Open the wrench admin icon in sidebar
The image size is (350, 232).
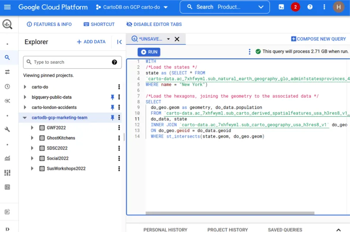point(7,129)
